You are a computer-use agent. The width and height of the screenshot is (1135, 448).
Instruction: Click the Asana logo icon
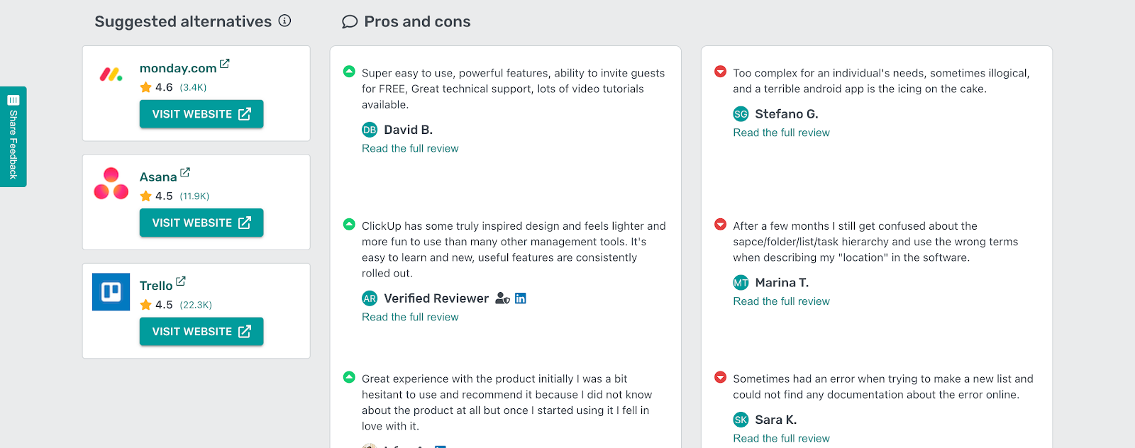pos(111,184)
